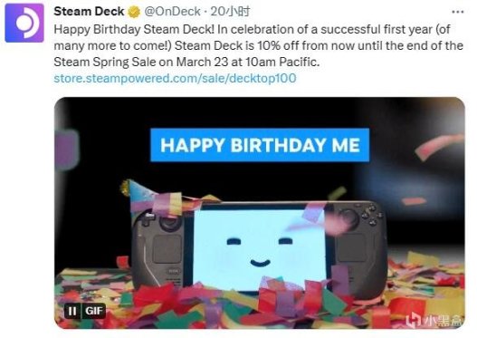Screen dimensions: 477x338
Task: Open the @OnDeck handle
Action: (x=172, y=12)
